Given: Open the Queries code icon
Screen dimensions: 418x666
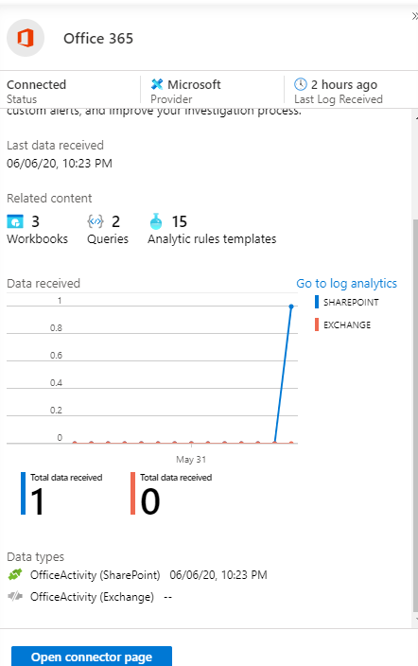Looking at the screenshot, I should [x=96, y=221].
